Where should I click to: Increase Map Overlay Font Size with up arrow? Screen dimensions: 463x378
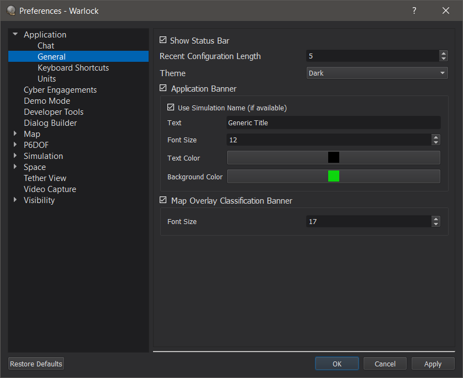(435, 219)
